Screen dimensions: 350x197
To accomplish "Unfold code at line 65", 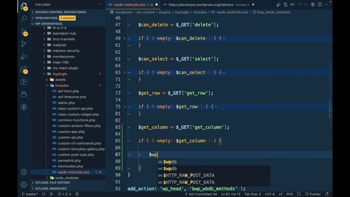I will coord(125,73).
